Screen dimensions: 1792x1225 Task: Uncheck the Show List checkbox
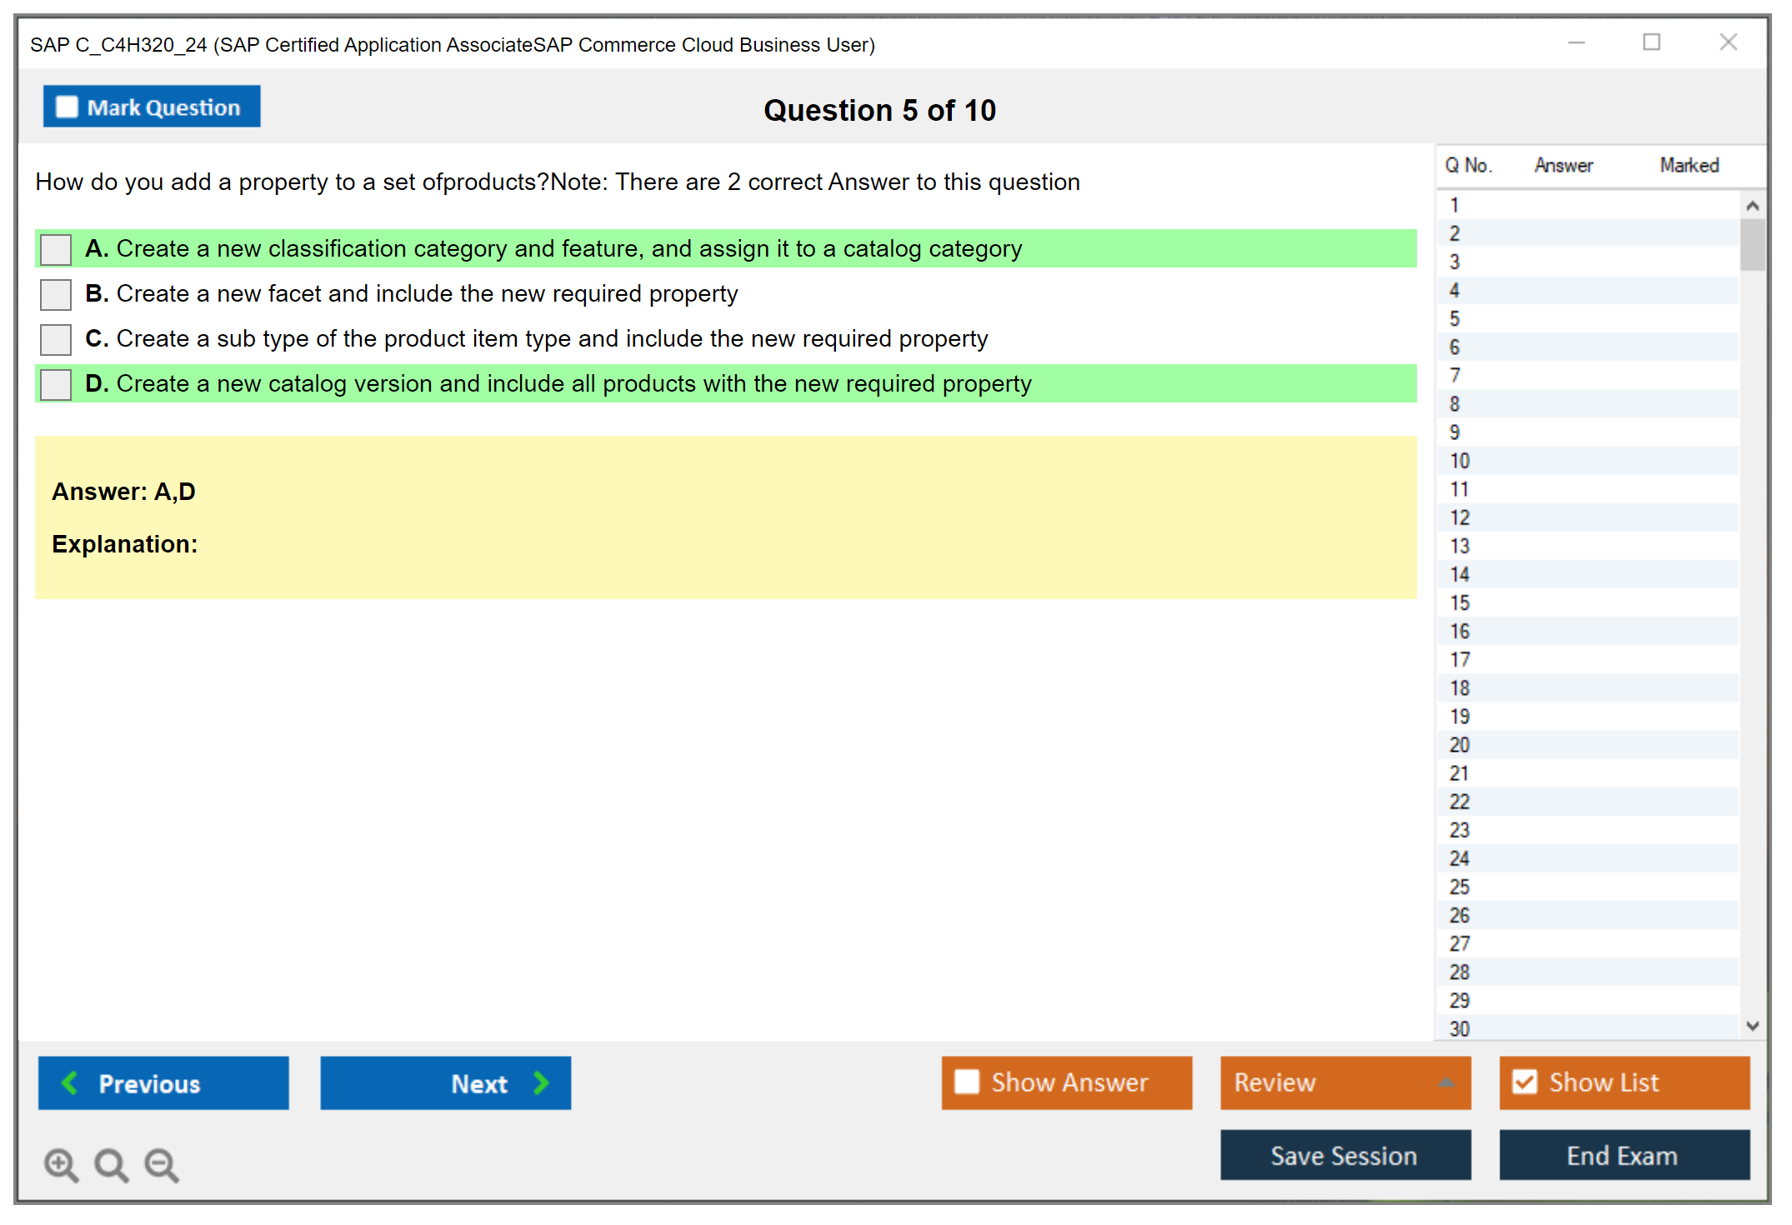(1524, 1082)
